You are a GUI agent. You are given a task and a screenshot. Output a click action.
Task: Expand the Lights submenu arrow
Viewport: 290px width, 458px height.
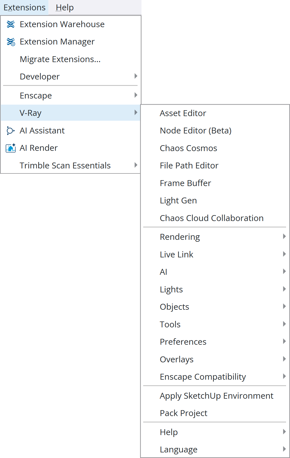pos(284,289)
